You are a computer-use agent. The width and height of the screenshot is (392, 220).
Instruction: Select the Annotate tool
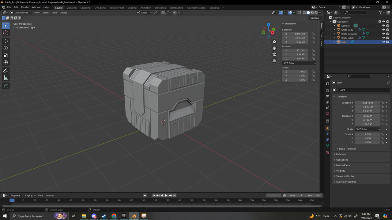point(6,71)
